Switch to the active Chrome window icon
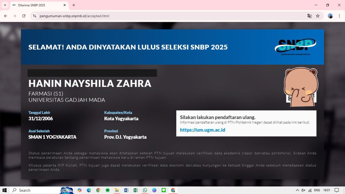 [173, 190]
